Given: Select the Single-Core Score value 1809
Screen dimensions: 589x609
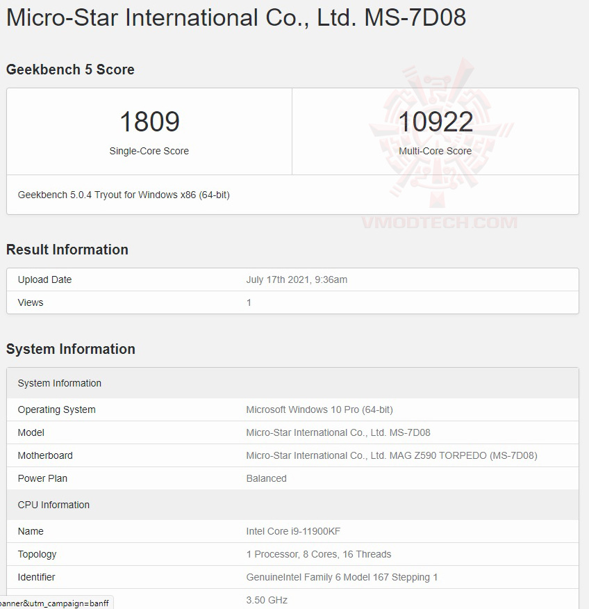Looking at the screenshot, I should [149, 121].
